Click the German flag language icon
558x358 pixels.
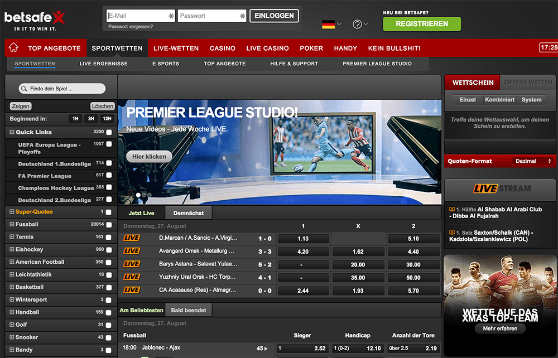click(x=328, y=24)
